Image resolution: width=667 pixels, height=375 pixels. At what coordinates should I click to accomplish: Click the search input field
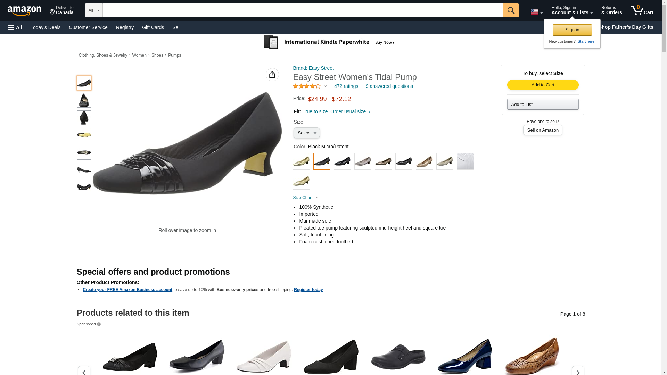[303, 10]
